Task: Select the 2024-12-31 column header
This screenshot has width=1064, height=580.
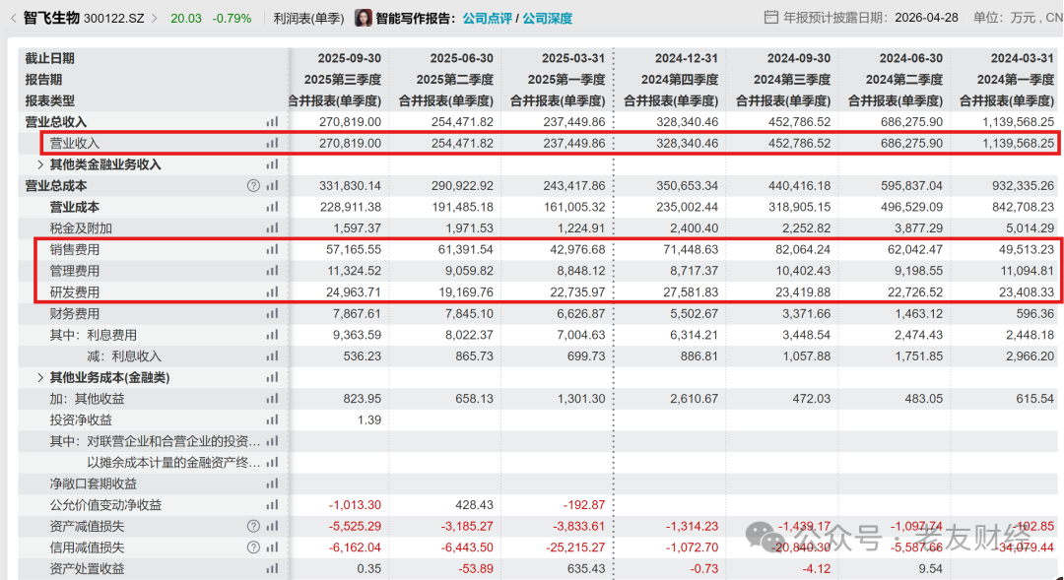Action: (686, 58)
